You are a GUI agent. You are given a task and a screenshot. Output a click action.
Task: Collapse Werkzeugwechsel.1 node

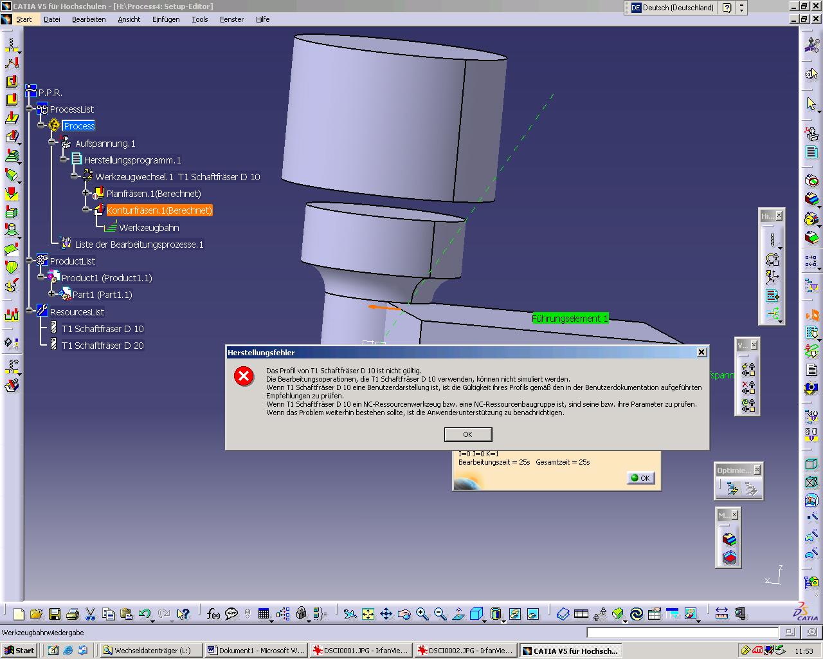(75, 176)
